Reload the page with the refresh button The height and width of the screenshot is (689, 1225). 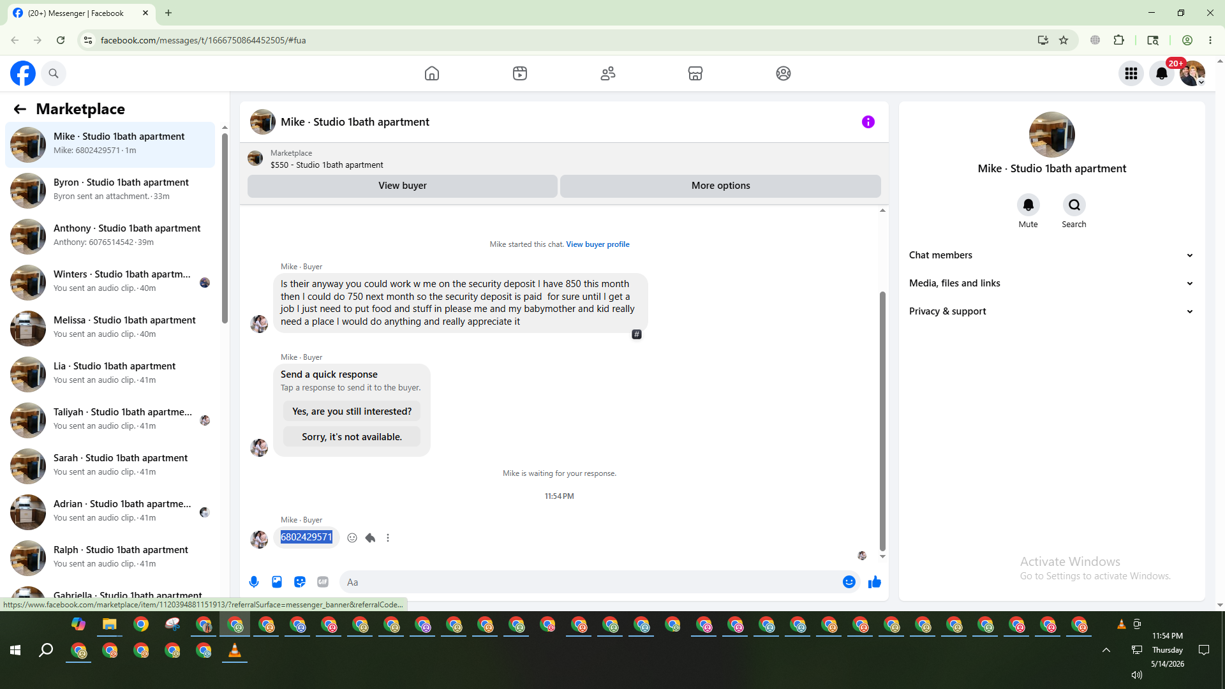coord(61,40)
